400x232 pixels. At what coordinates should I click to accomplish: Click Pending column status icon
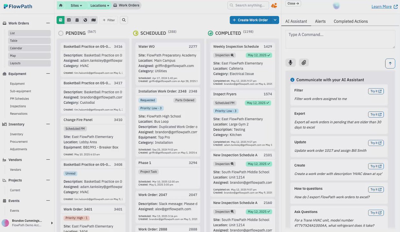(61, 33)
